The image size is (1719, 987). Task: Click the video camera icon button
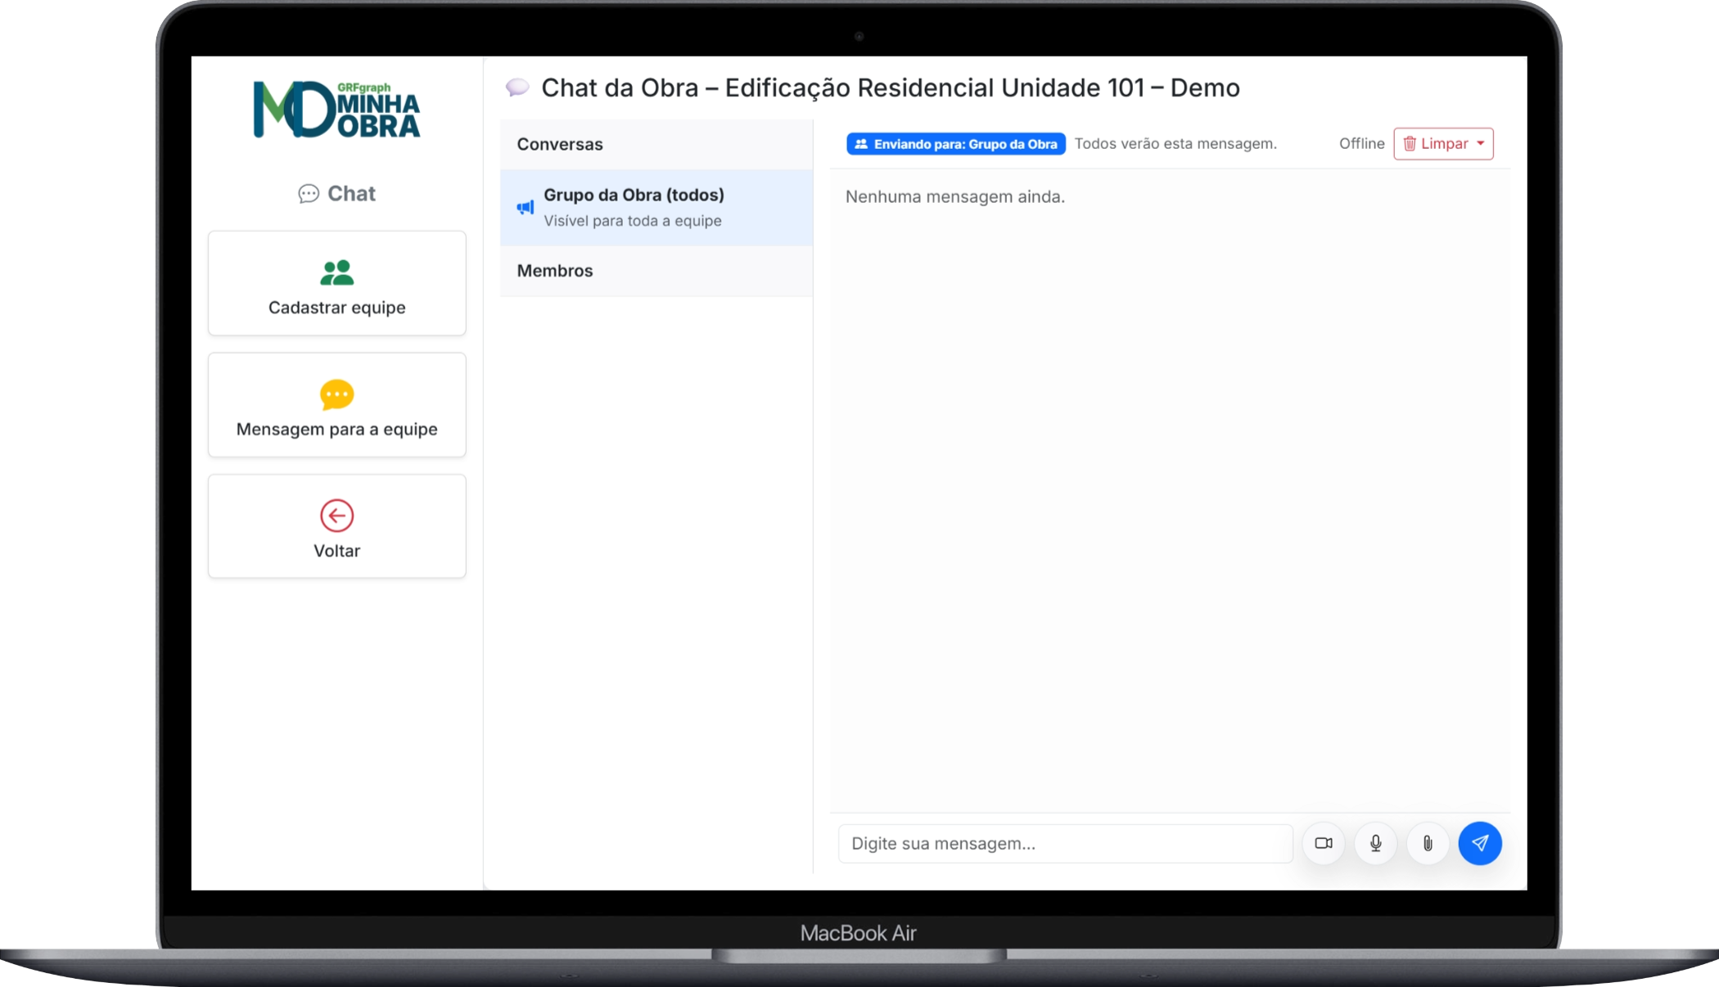click(1323, 843)
